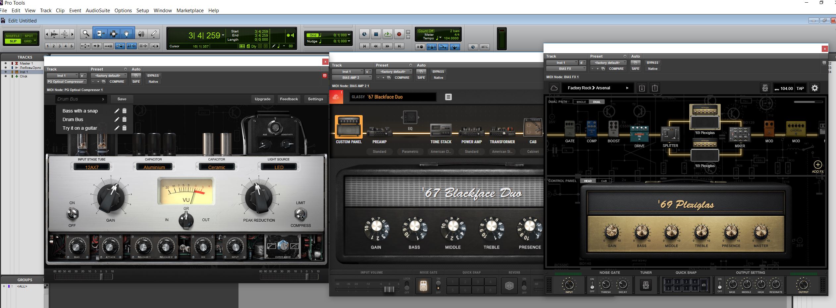Expand the Drum Bus preset list

[x=80, y=99]
